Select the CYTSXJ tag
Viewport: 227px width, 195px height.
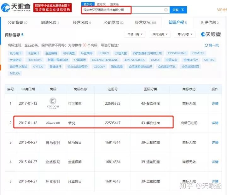[38, 67]
